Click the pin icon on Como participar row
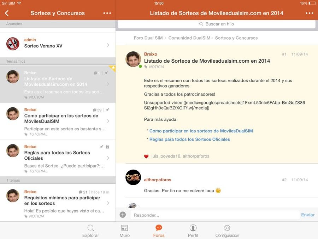Screen dimensions: 318x239 click(x=107, y=110)
